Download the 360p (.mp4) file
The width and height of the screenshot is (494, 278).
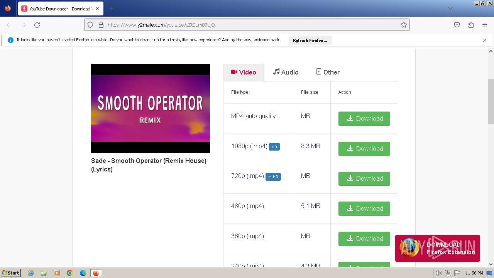coord(364,239)
